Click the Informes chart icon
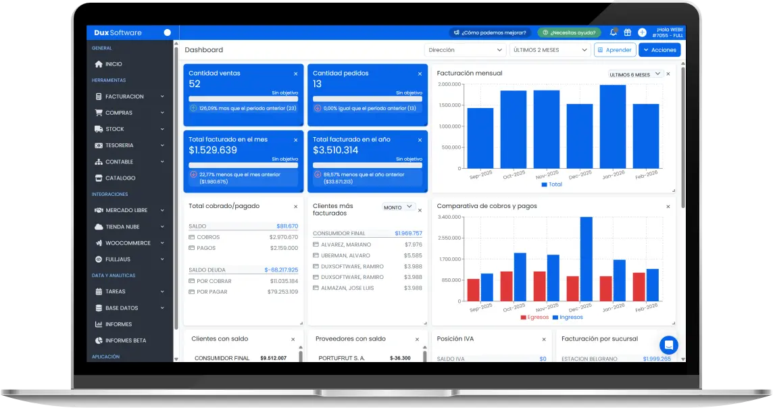The height and width of the screenshot is (408, 773). 99,324
